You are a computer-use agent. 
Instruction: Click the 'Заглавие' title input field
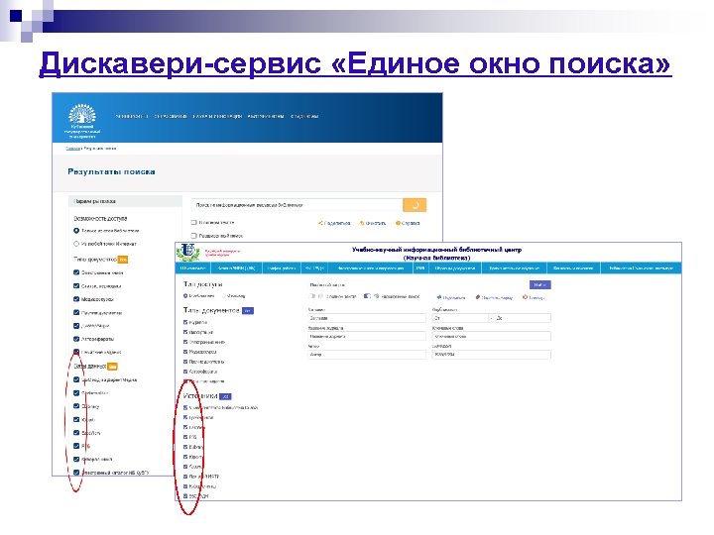pos(367,318)
